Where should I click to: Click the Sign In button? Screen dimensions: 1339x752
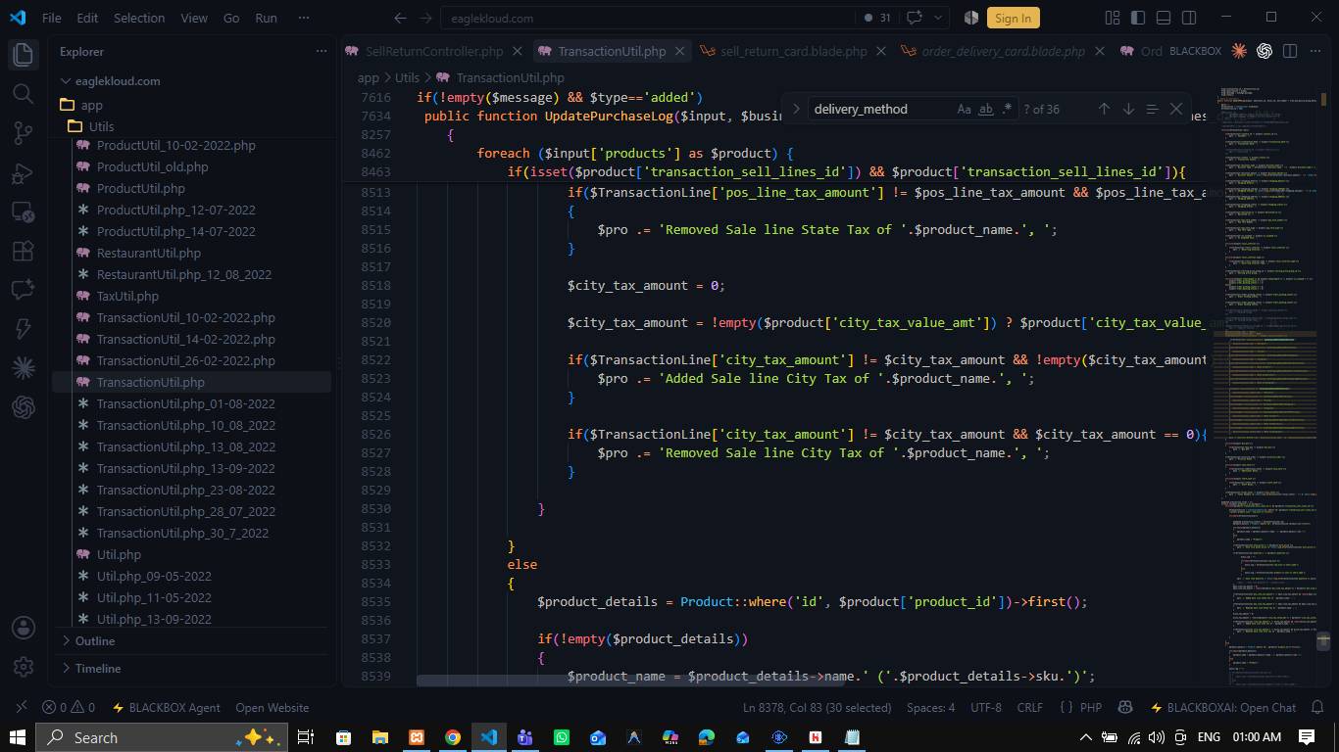1013,18
